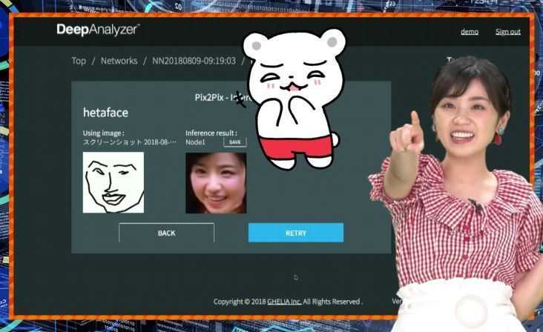Open the GHELIA Inc. footer link
The width and height of the screenshot is (543, 332).
(284, 302)
